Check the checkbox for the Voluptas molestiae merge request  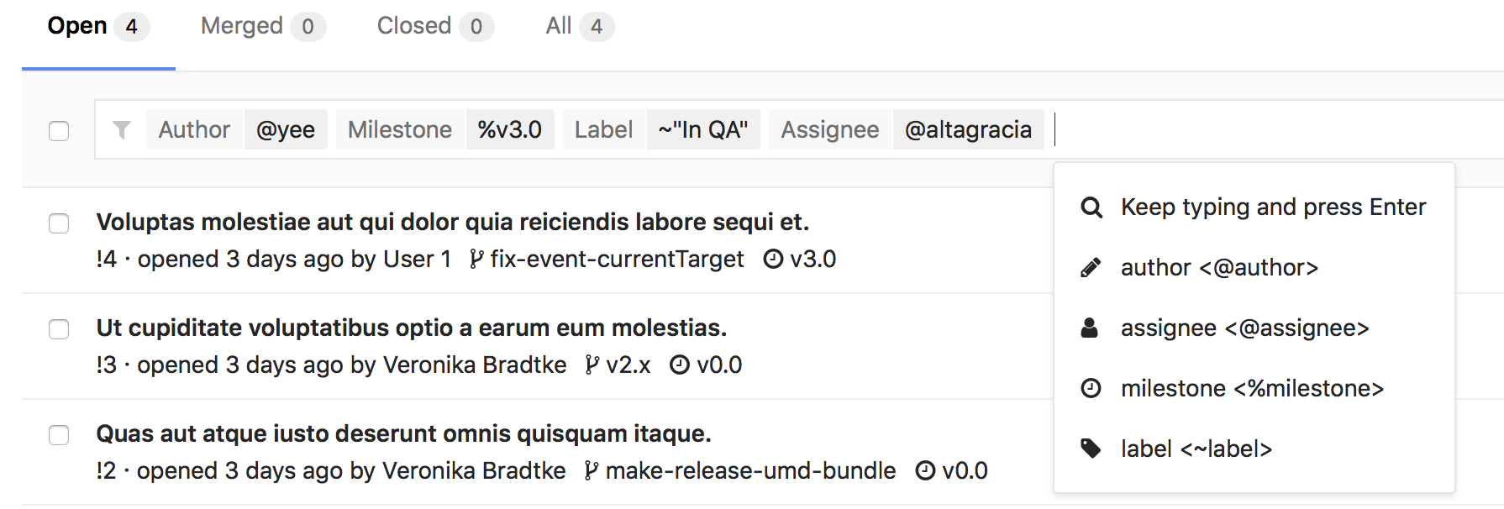pos(59,223)
